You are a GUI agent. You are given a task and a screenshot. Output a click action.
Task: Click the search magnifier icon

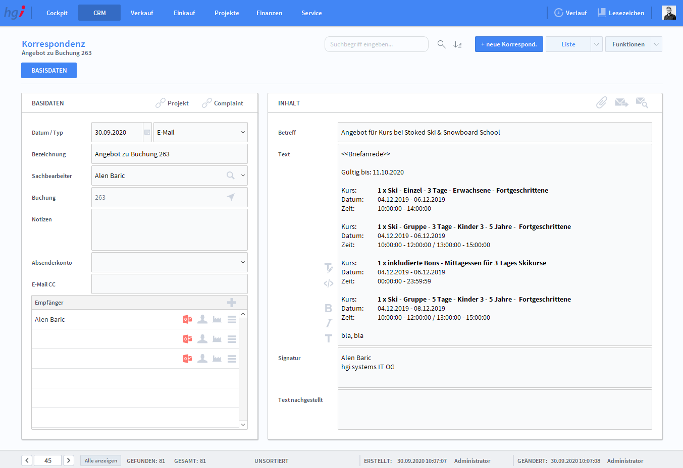(441, 44)
